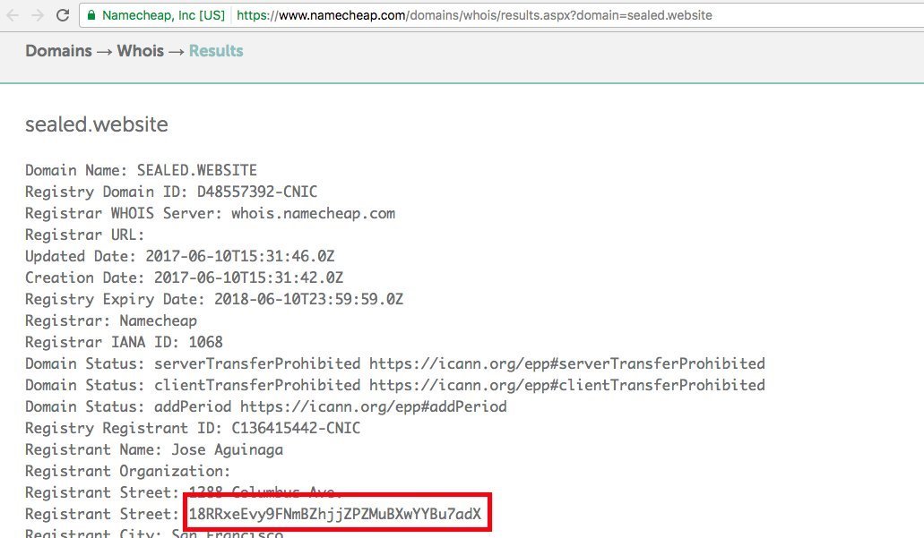Open Namecheap, Inc [US] certificate label

pyautogui.click(x=163, y=15)
